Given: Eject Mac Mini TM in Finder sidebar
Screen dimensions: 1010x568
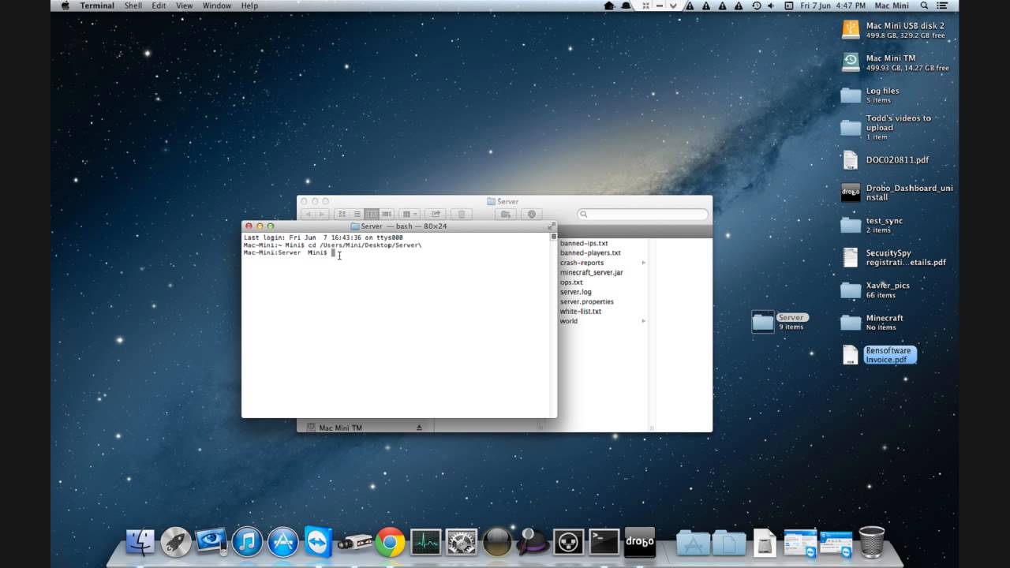Looking at the screenshot, I should [419, 428].
